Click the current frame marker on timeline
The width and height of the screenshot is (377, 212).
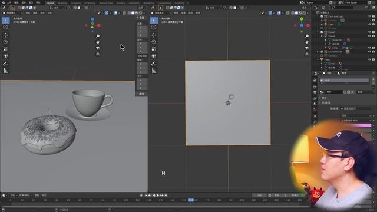(x=191, y=200)
